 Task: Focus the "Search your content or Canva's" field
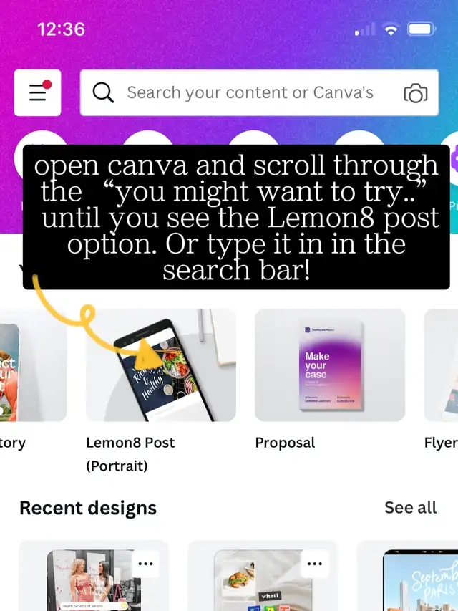coord(259,92)
